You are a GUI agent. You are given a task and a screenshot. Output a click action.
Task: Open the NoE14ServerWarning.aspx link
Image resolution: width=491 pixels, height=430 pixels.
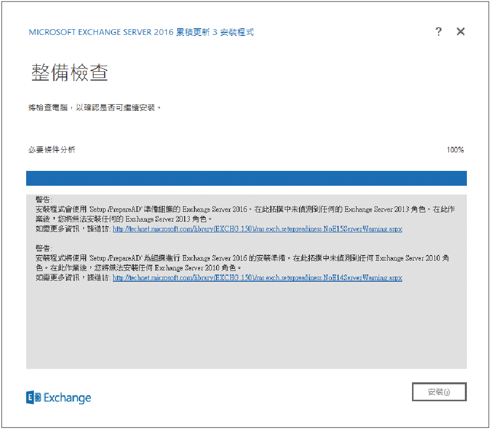258,278
